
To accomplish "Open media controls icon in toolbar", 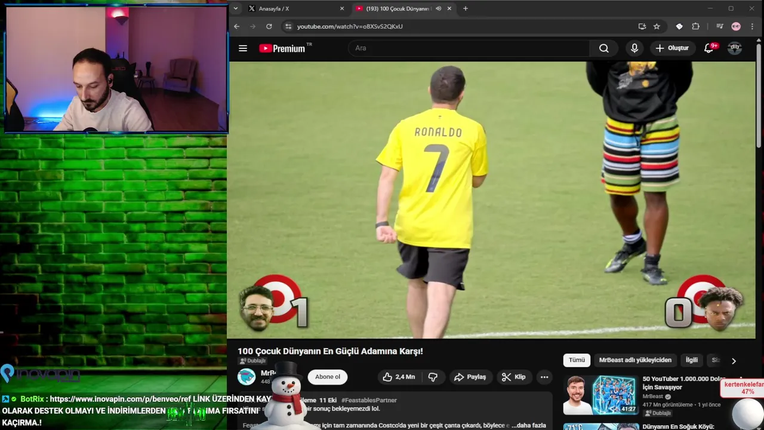I will click(719, 26).
